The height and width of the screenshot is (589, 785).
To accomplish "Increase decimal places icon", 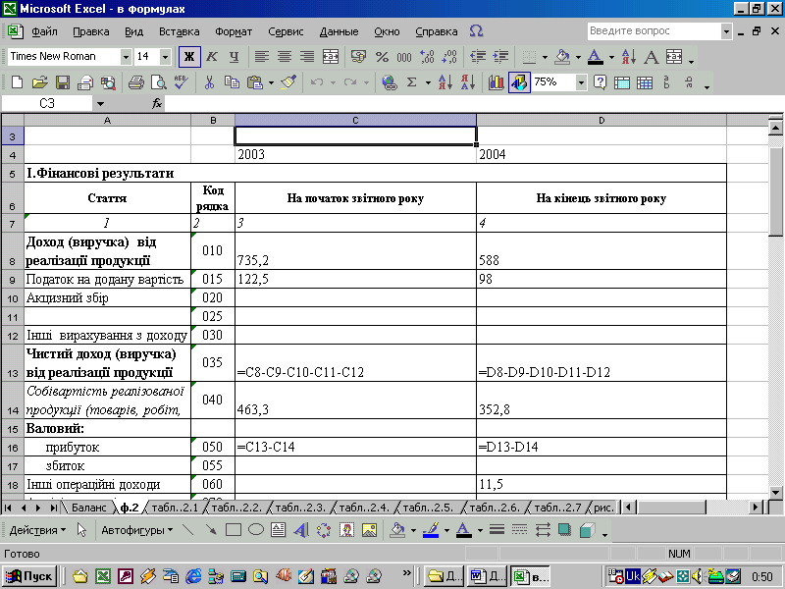I will (x=427, y=57).
